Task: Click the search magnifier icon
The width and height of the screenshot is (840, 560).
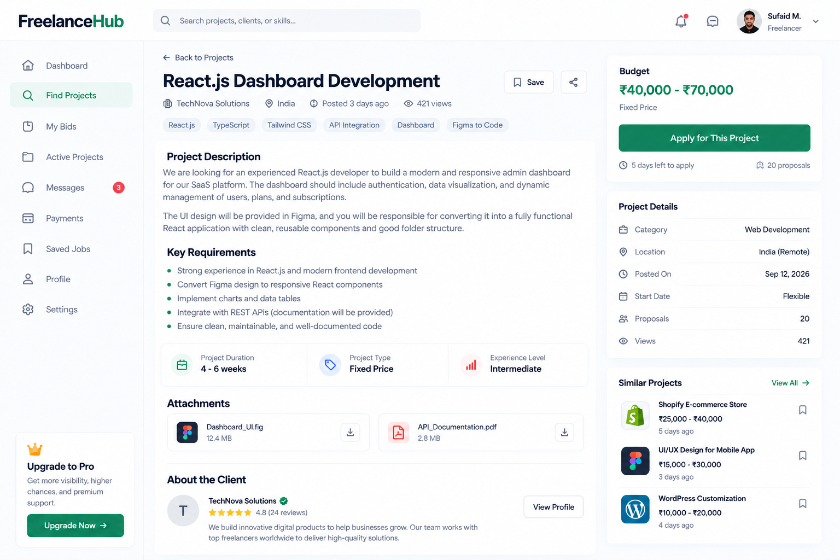Action: click(165, 21)
